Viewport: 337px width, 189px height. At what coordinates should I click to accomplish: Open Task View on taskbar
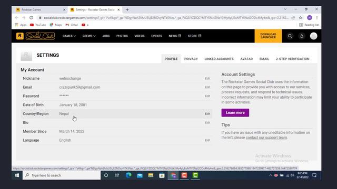pyautogui.click(x=117, y=175)
